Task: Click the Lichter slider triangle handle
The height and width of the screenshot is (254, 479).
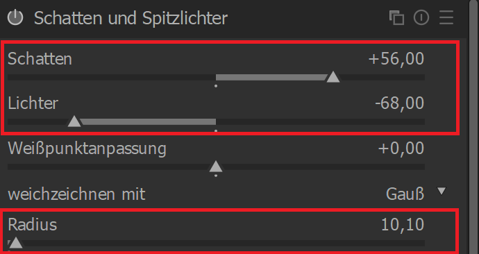Action: pyautogui.click(x=74, y=121)
